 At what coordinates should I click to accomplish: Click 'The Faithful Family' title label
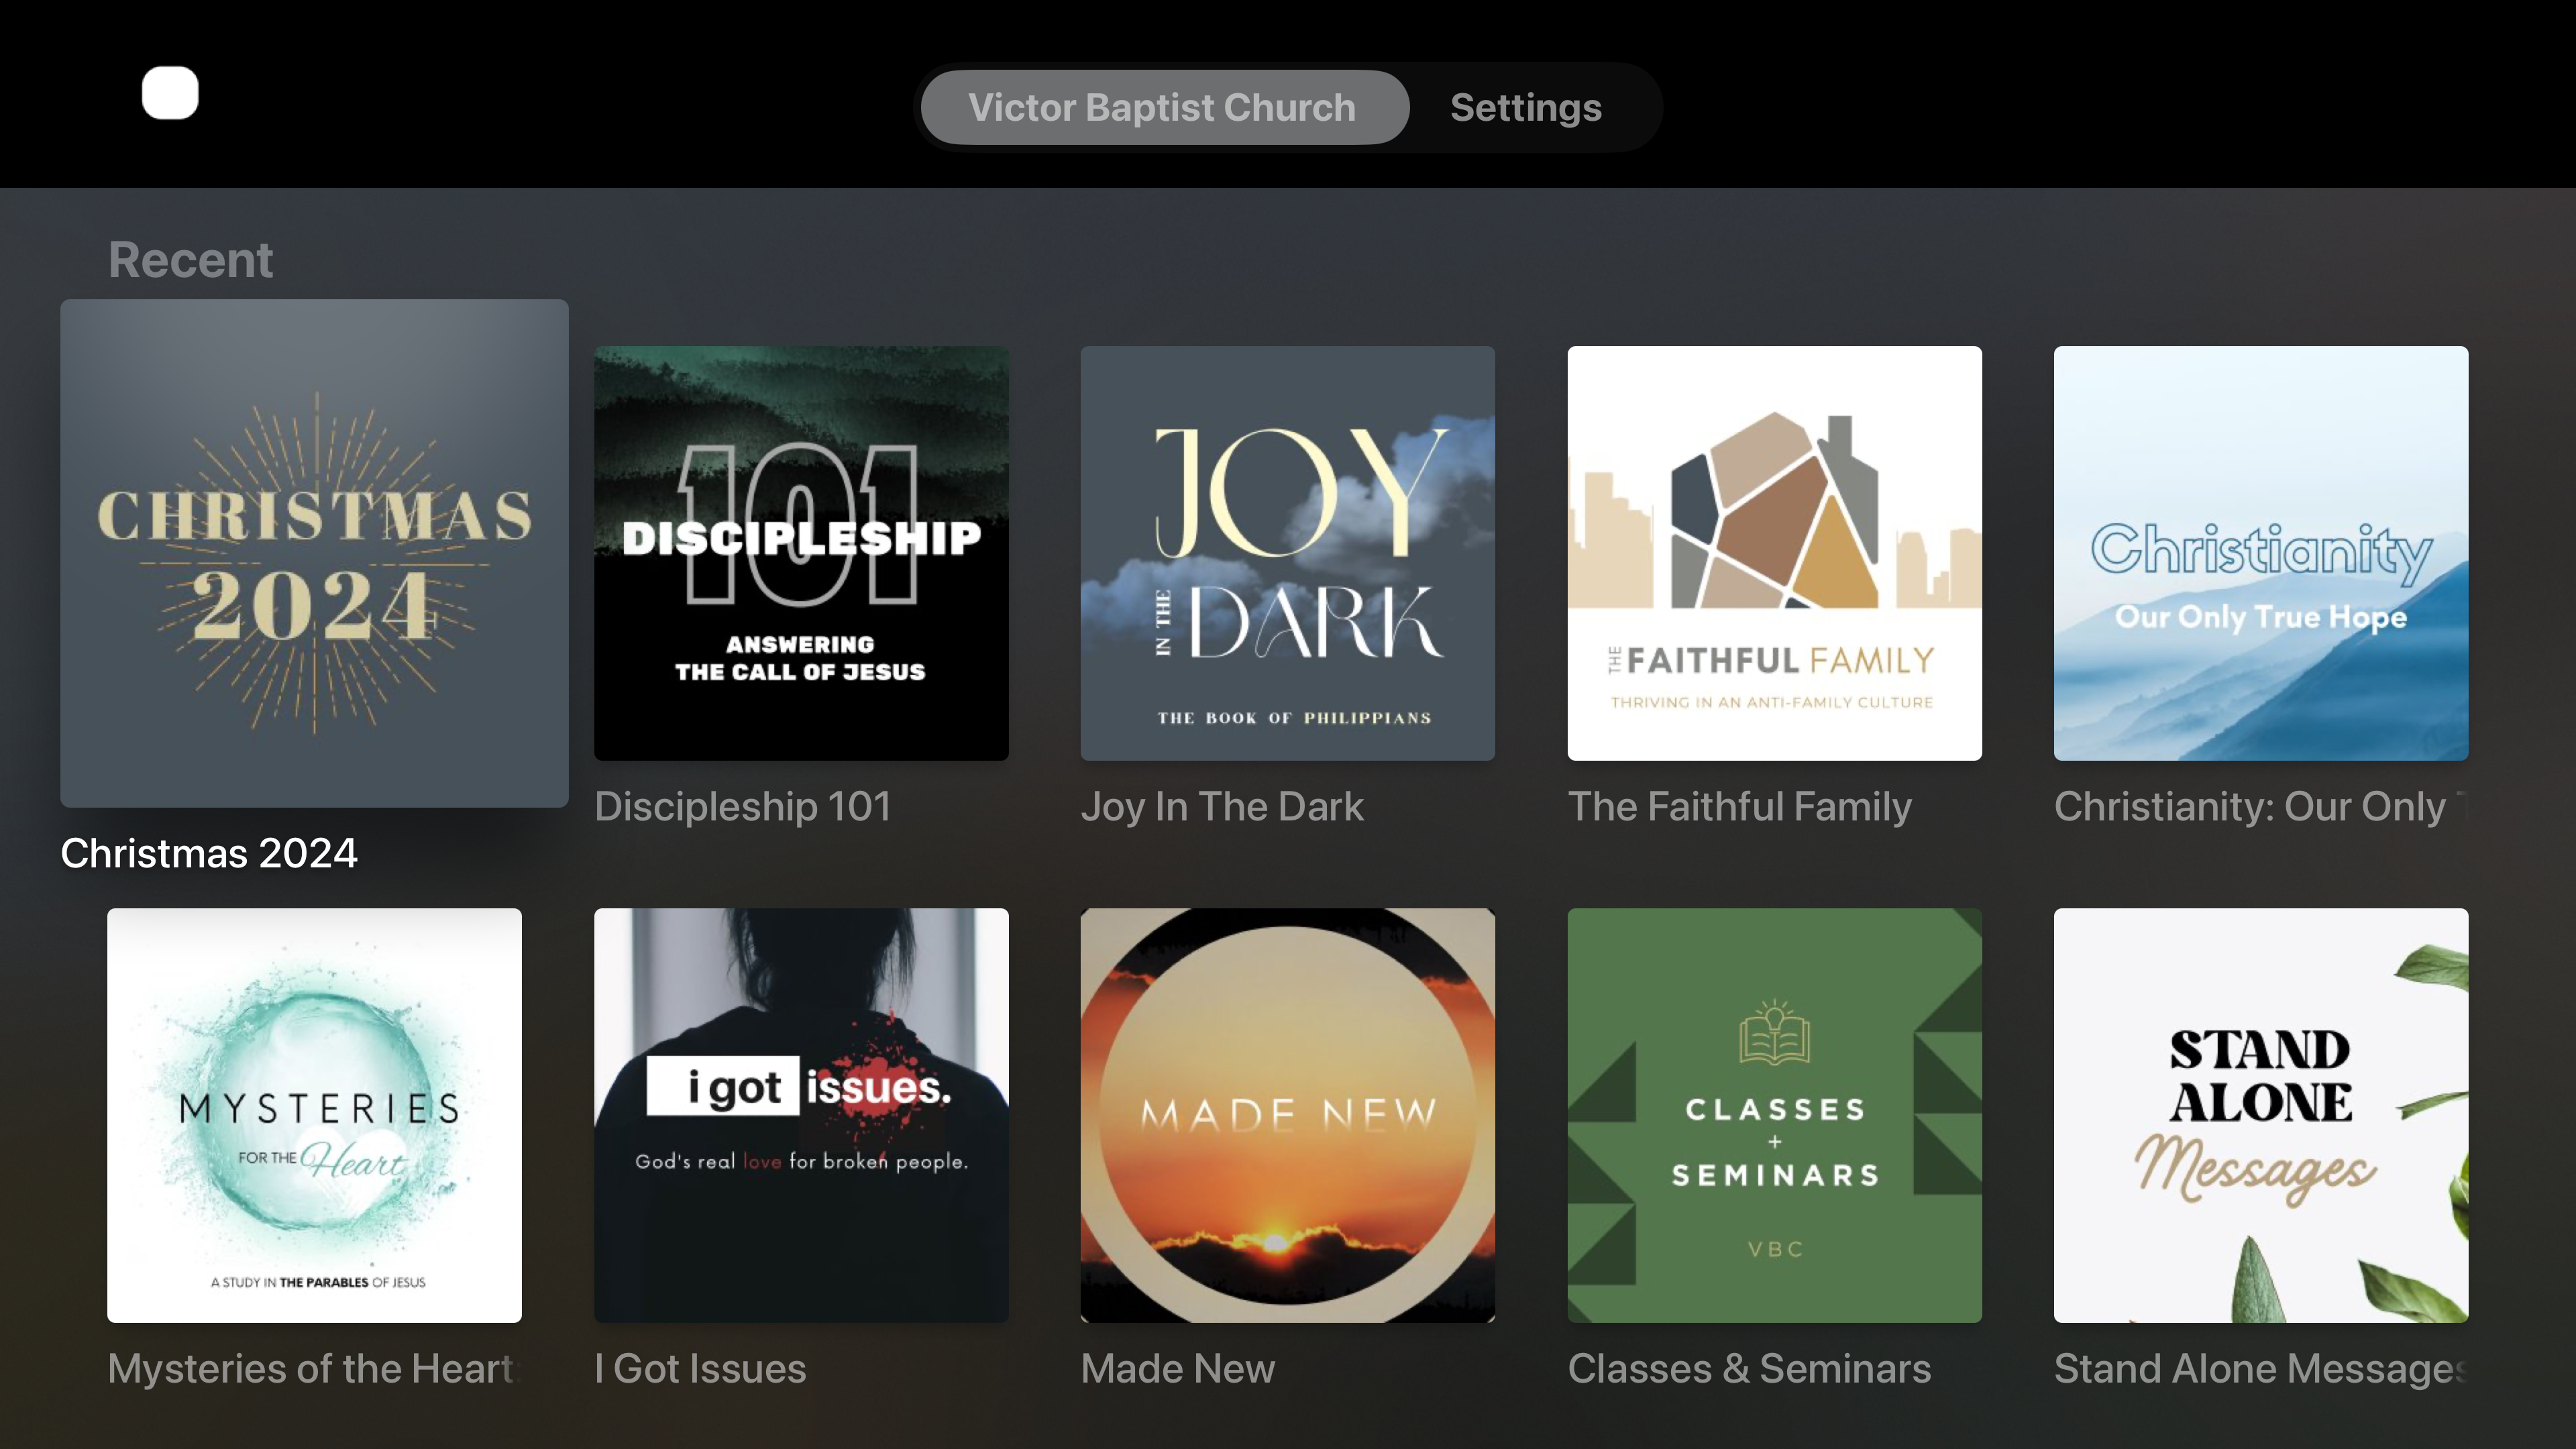point(1740,806)
